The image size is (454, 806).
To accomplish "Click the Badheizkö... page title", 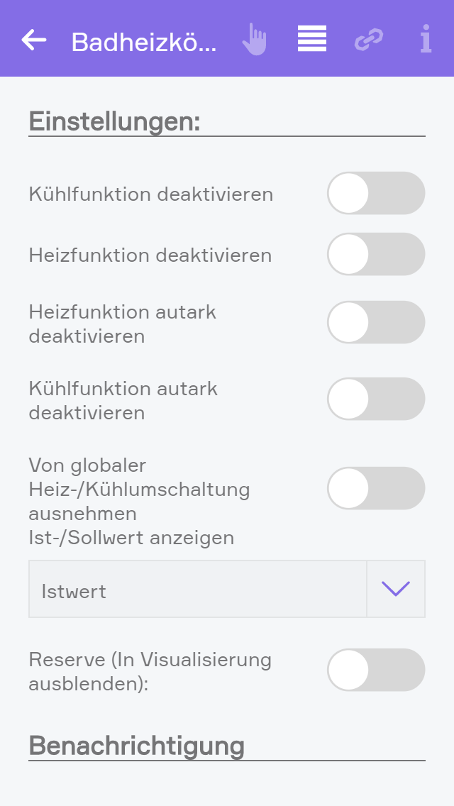I will tap(144, 43).
